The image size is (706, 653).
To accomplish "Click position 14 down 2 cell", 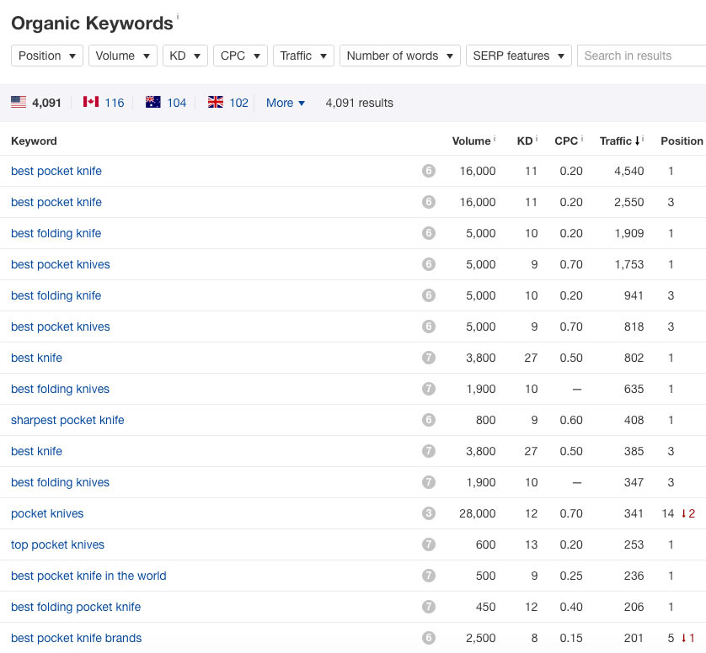I will click(x=678, y=513).
